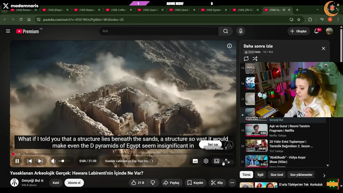
Task: Open the player settings gear
Action: click(206, 161)
